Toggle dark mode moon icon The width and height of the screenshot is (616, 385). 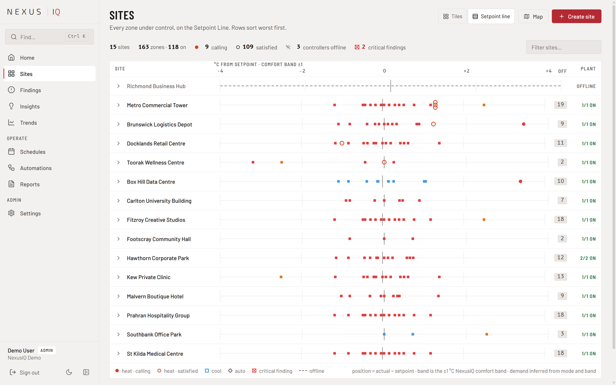(69, 372)
